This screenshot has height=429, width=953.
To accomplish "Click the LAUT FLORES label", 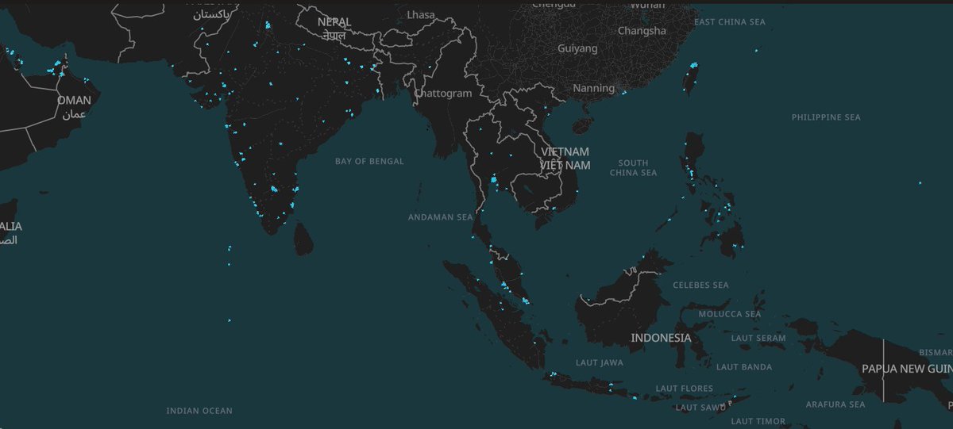I will pos(684,388).
